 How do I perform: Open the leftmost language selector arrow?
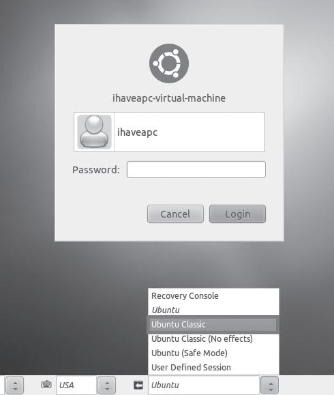click(x=14, y=385)
